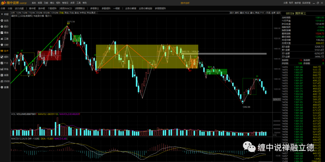Click the 缠中说禅 logo icon
325x162 pixels.
[3, 3]
